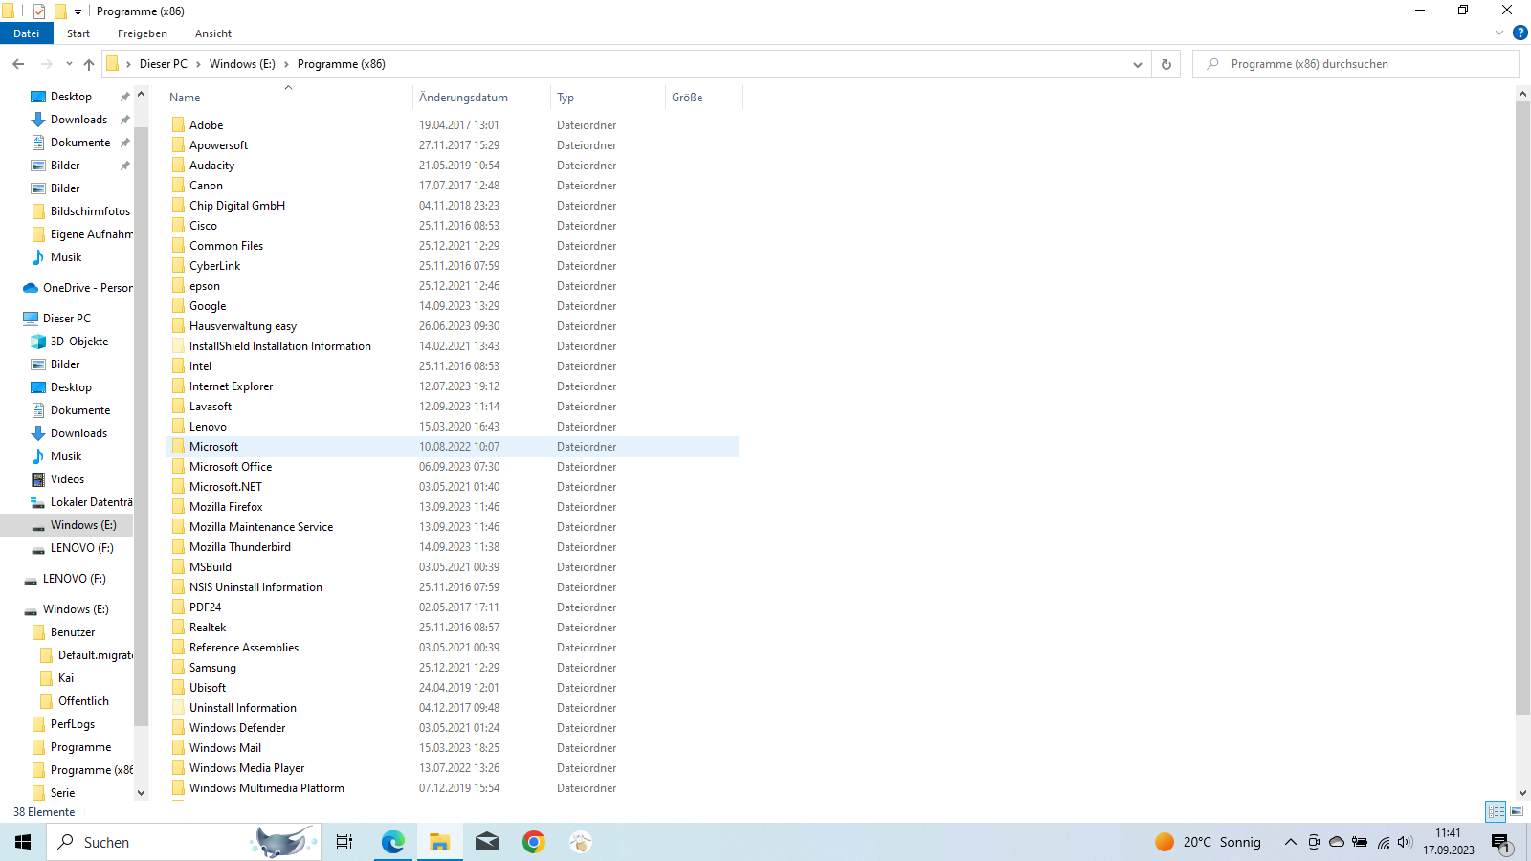1531x861 pixels.
Task: Select LENOVO (F:) drive in sidebar
Action: tap(81, 548)
